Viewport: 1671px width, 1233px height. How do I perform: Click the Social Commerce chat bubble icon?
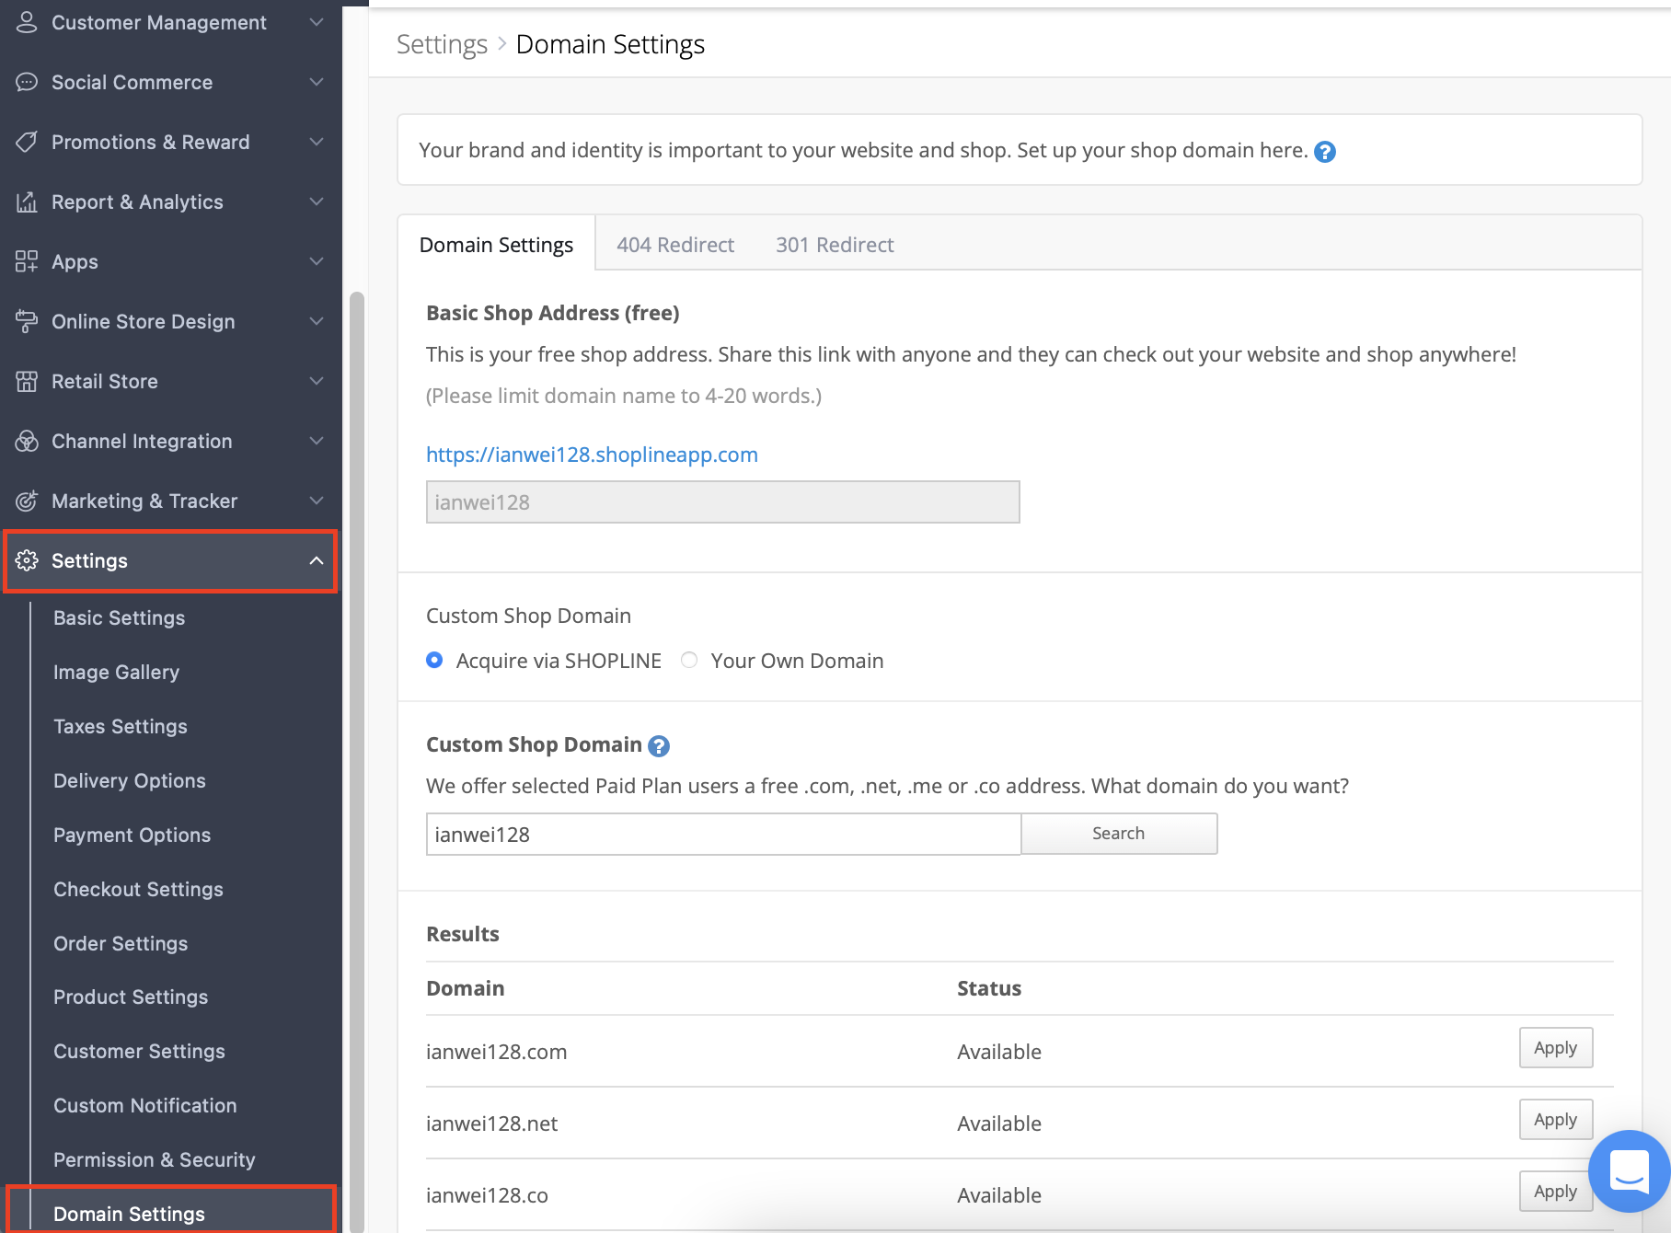tap(27, 82)
